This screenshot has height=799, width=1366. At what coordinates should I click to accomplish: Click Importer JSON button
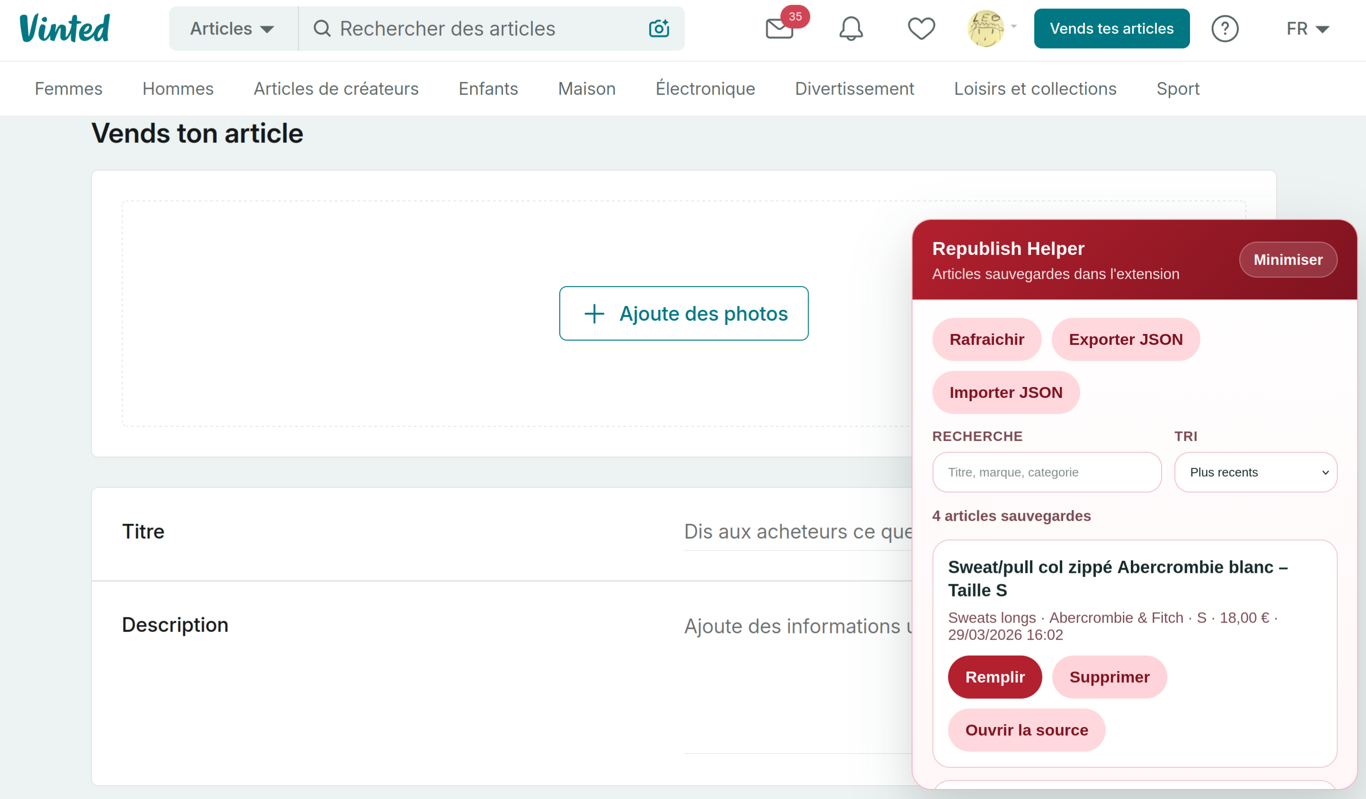coord(1005,393)
